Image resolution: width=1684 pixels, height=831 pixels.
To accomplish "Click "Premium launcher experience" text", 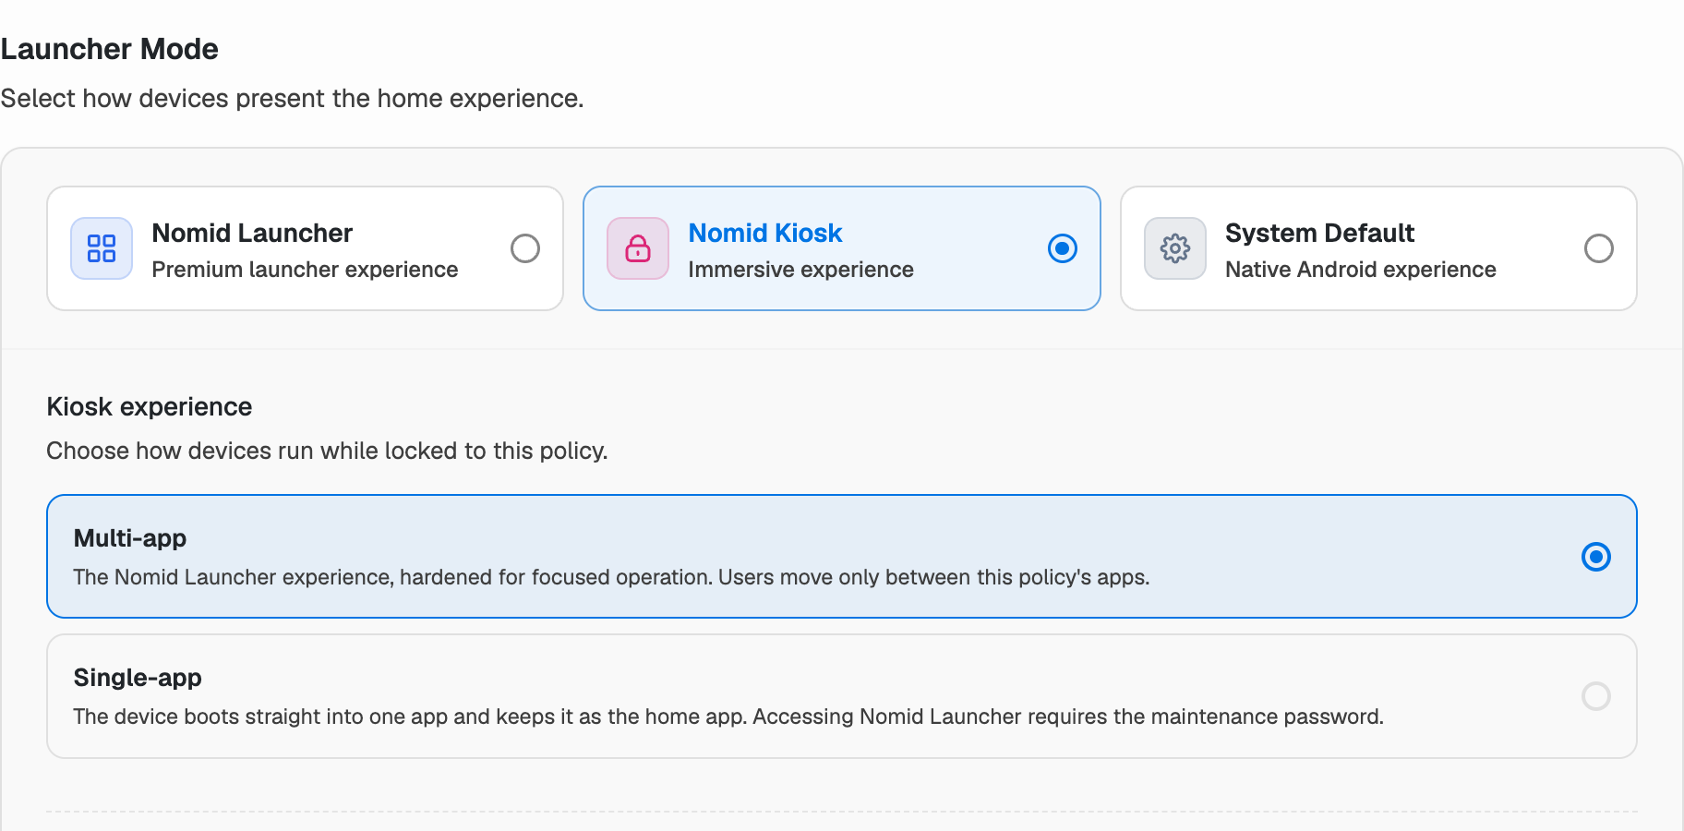I will (x=305, y=270).
